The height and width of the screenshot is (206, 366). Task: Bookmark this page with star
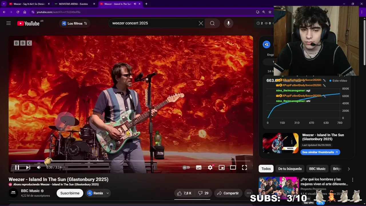(270, 12)
